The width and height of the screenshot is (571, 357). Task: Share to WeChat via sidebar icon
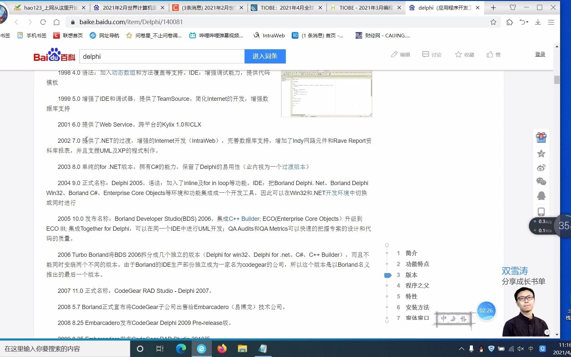click(541, 181)
